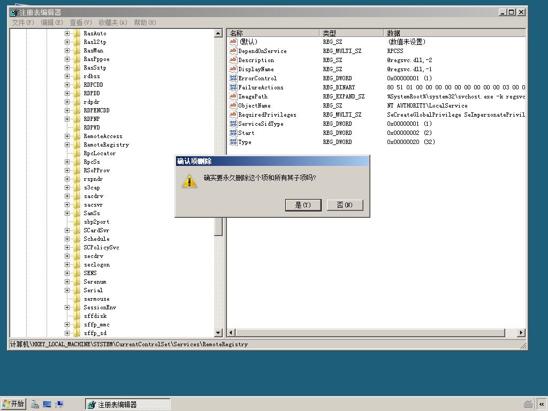Click the NT AUTHORITY\LocalService data
548x411 pixels.
pyautogui.click(x=427, y=105)
